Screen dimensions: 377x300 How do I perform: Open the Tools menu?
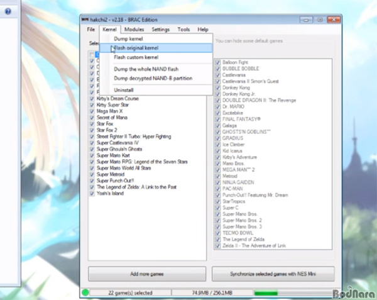tap(183, 30)
